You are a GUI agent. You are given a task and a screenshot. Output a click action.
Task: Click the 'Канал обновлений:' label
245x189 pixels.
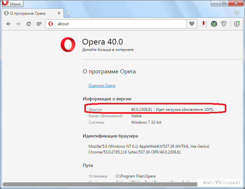point(106,116)
